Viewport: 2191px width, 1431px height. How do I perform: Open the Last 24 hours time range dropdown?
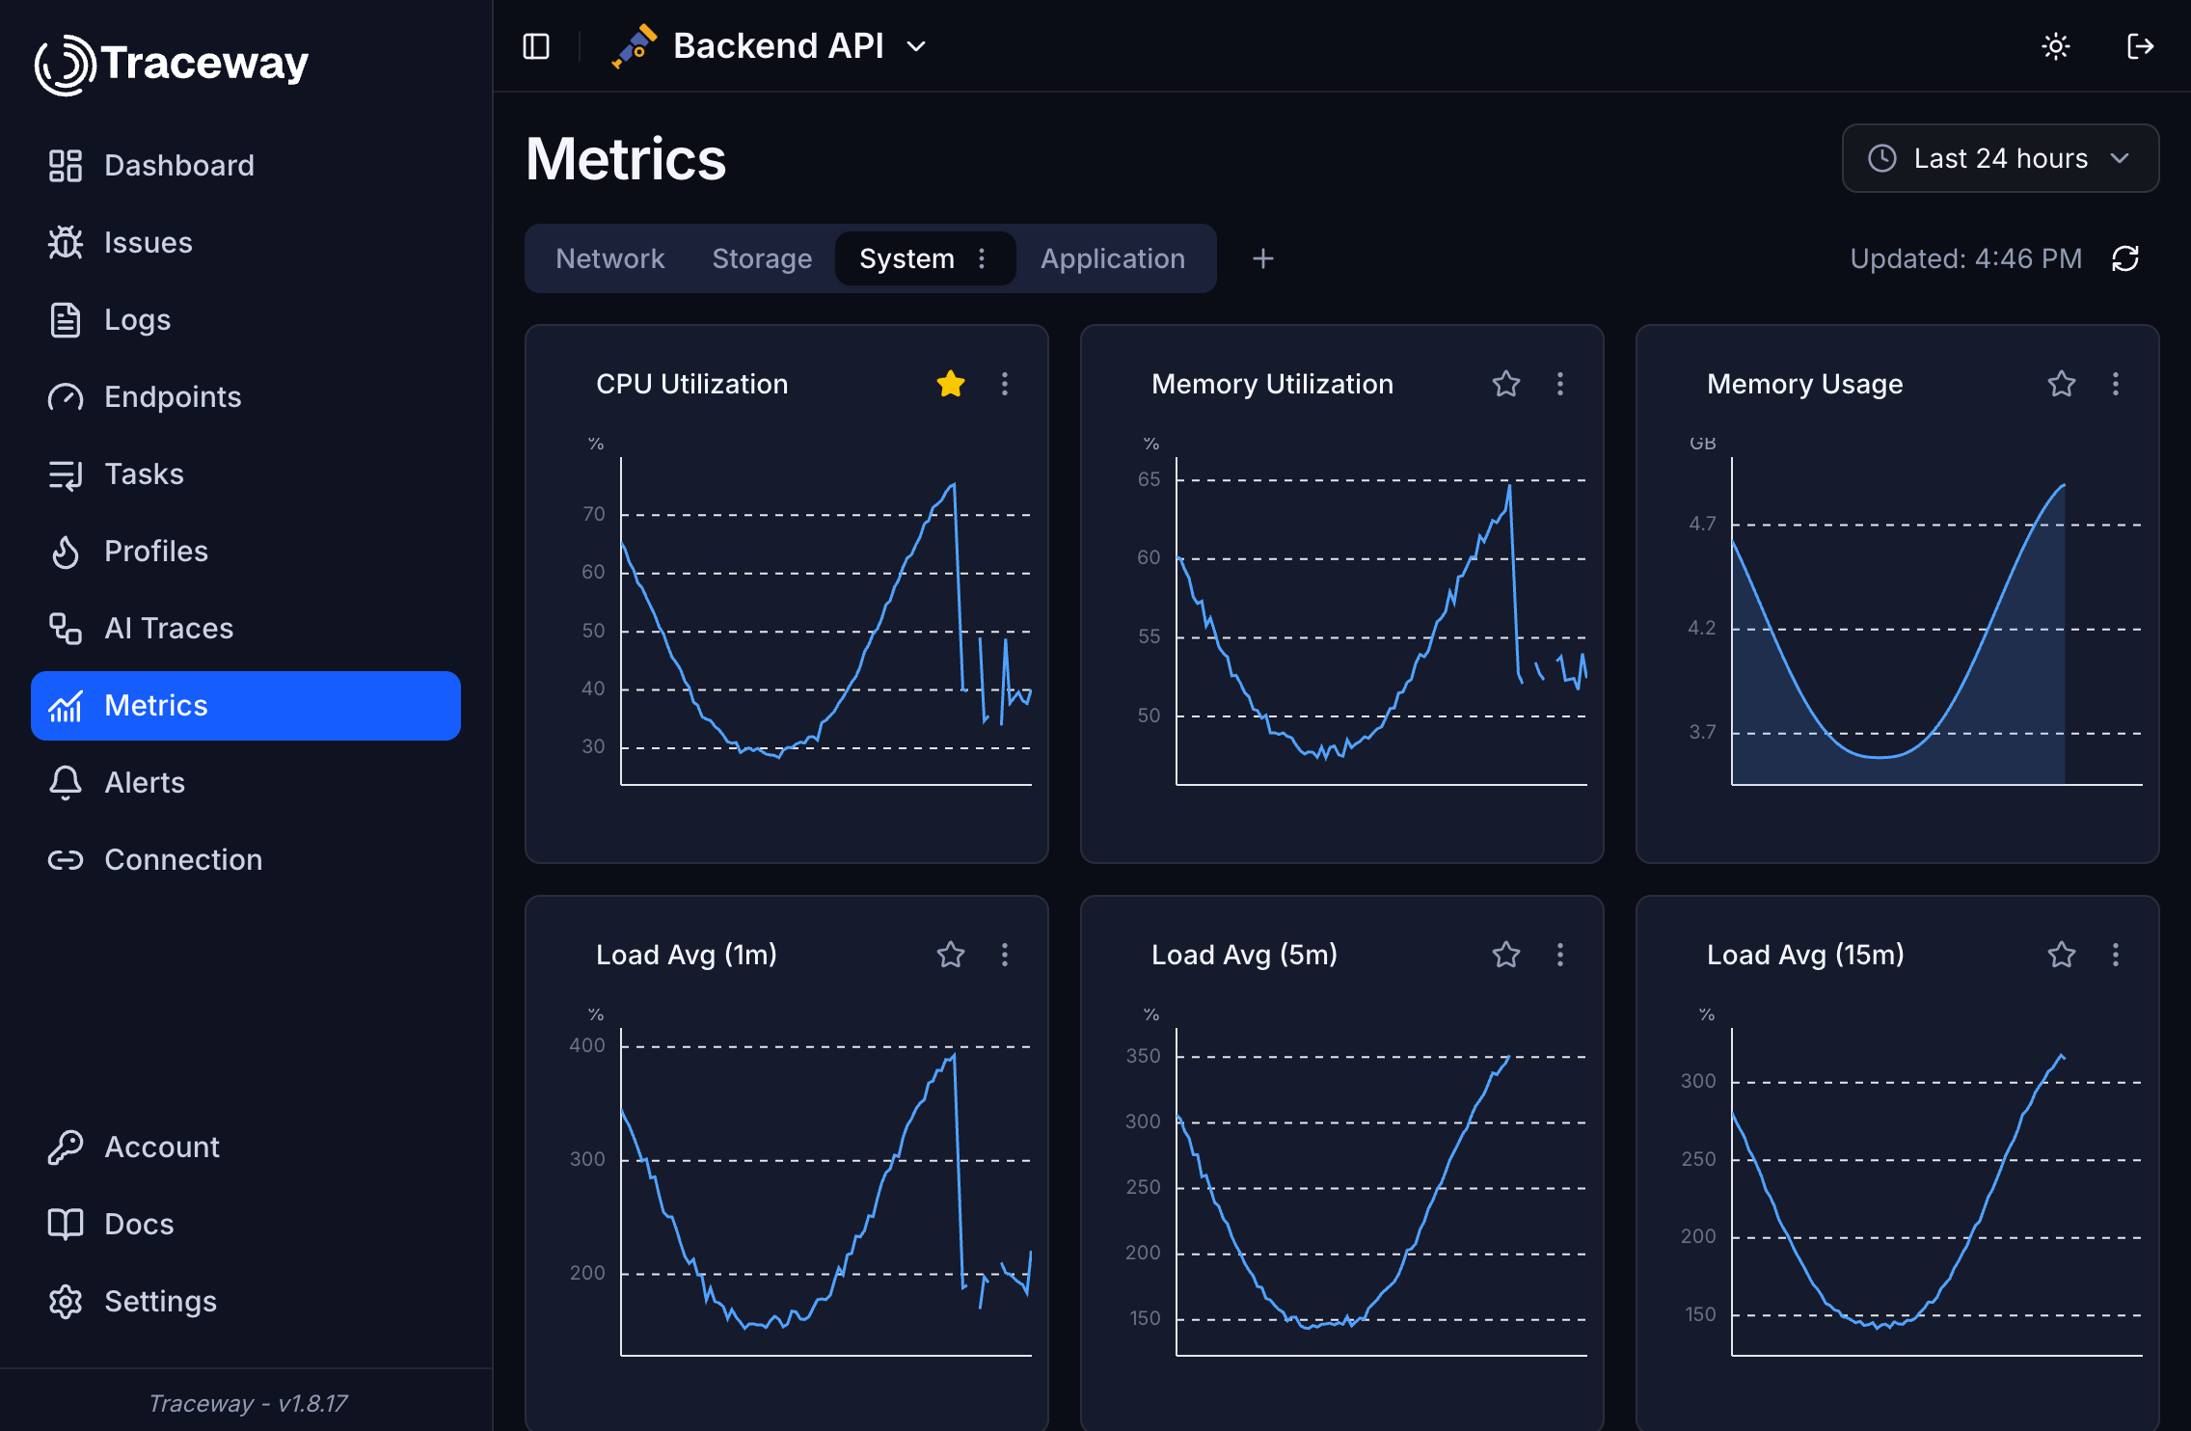2000,158
